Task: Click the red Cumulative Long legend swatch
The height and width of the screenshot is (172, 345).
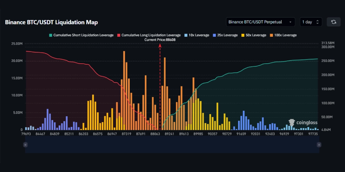Action: coord(119,35)
